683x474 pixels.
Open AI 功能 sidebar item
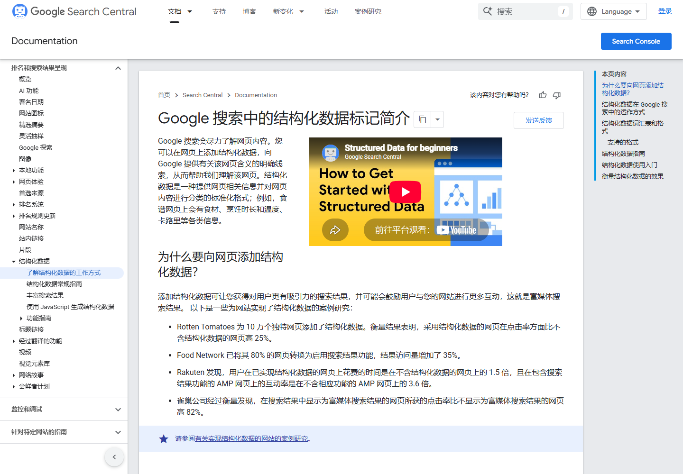[x=29, y=91]
